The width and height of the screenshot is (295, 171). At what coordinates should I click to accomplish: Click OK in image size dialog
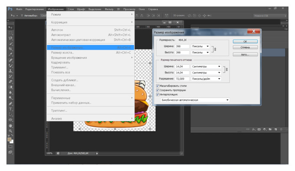pyautogui.click(x=245, y=42)
